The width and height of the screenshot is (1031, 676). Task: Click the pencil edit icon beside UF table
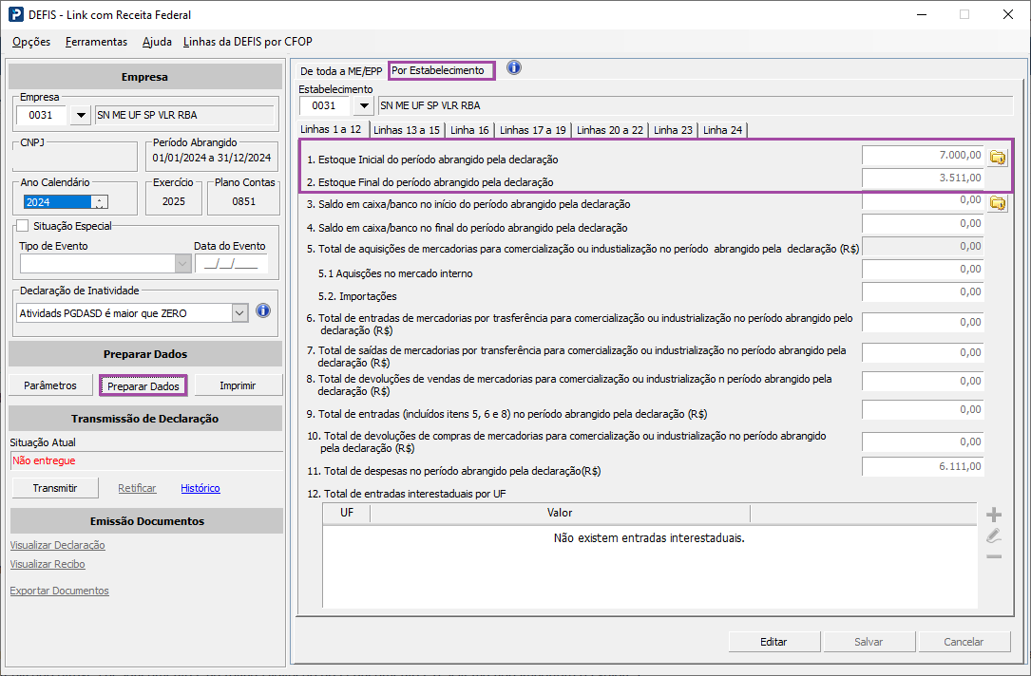[x=994, y=535]
